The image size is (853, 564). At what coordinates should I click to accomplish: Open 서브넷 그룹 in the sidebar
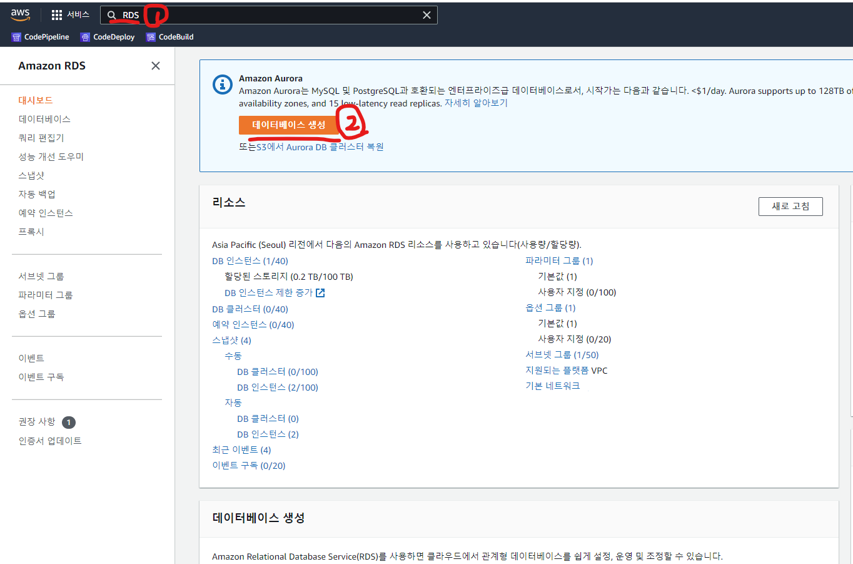[x=41, y=276]
